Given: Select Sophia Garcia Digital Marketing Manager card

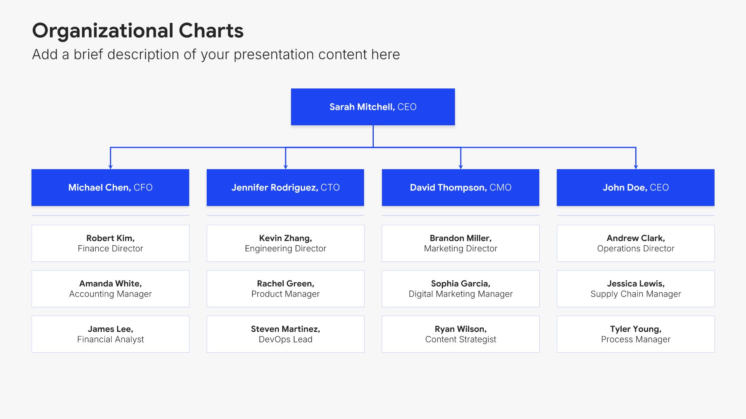Looking at the screenshot, I should [460, 289].
